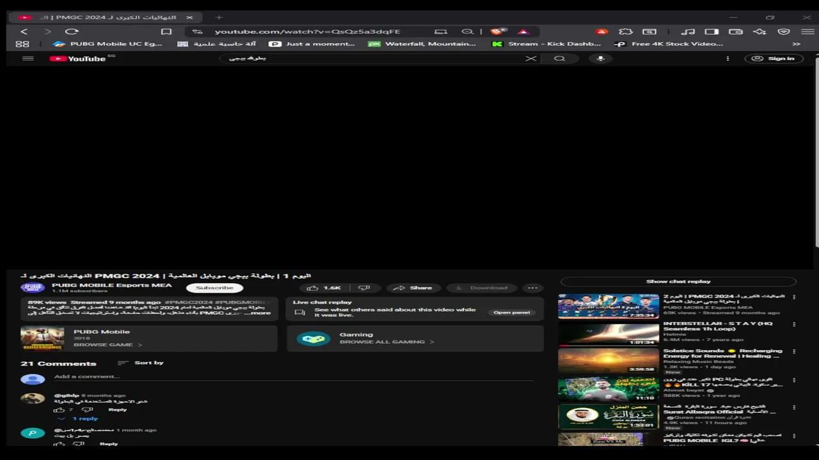Open PUBG Mobile UC Eg... bookmark

[107, 44]
